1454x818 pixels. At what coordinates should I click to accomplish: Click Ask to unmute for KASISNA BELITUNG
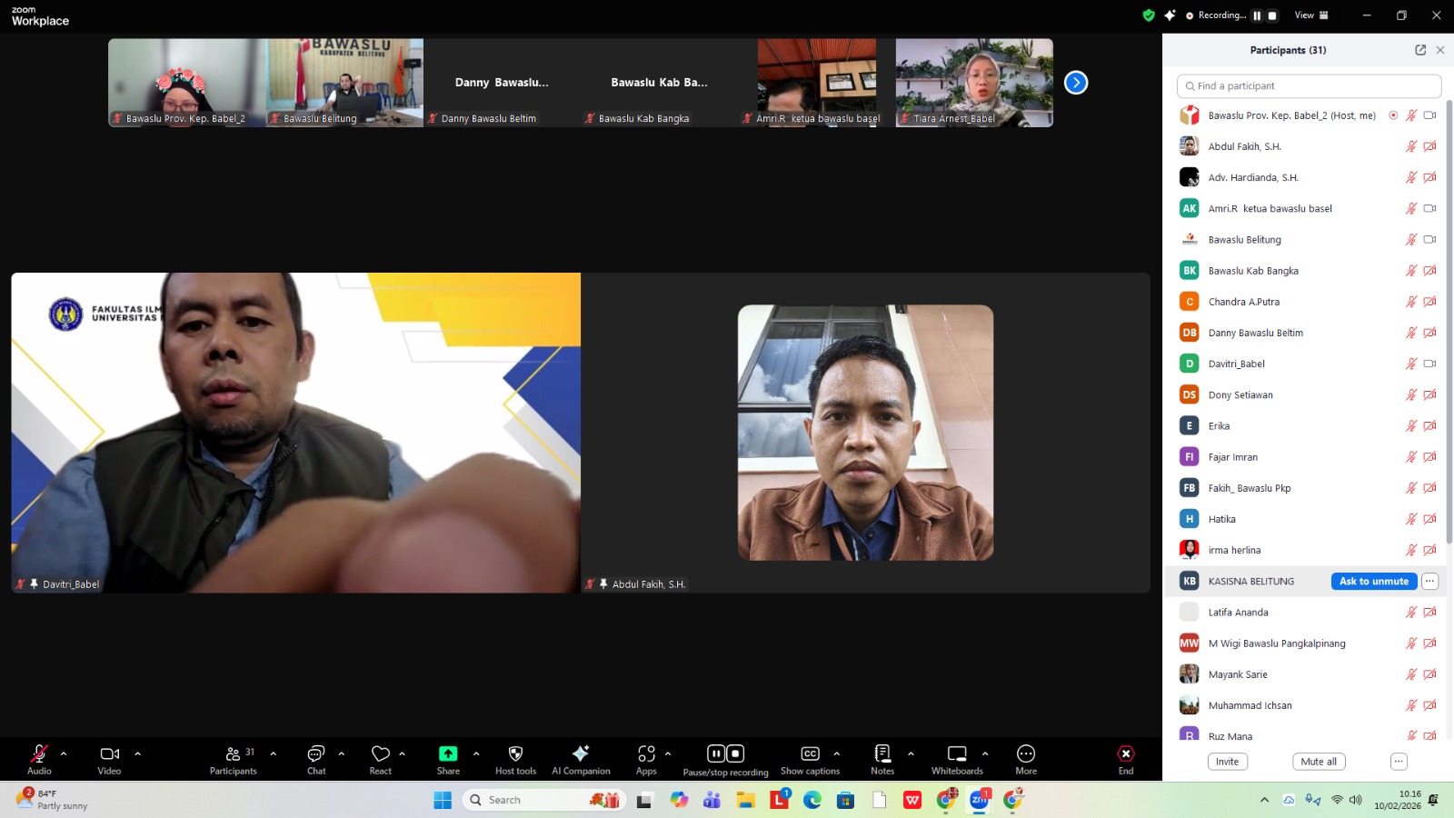[x=1373, y=582]
